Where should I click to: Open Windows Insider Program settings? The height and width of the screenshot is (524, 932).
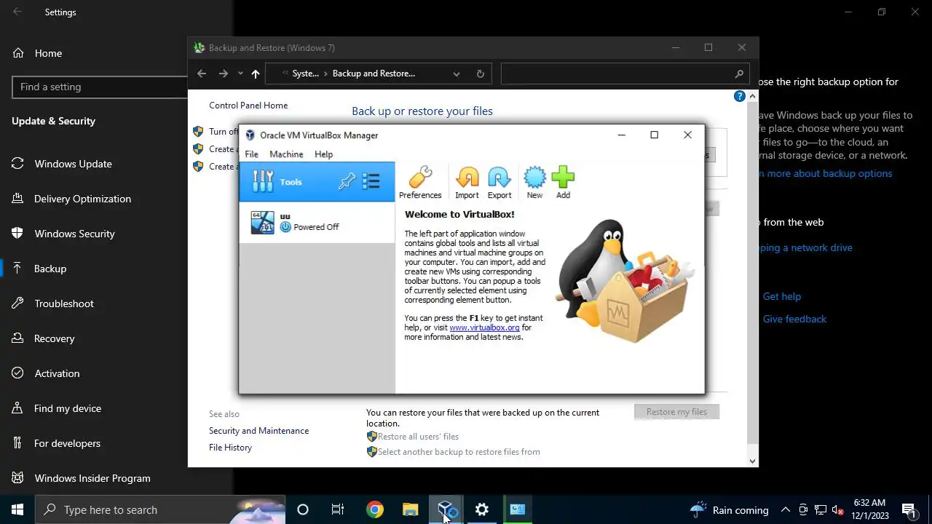pyautogui.click(x=92, y=478)
